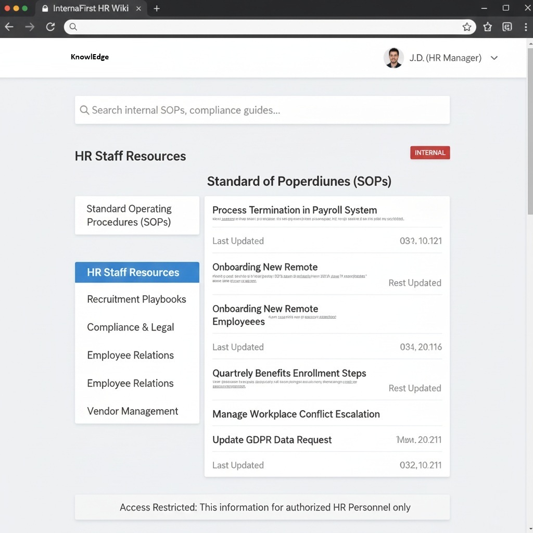This screenshot has width=533, height=533.
Task: Go to Vendor Management section
Action: [x=132, y=411]
